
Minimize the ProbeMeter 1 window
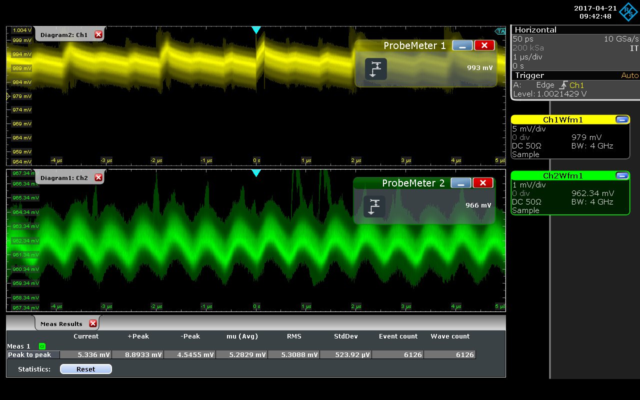[462, 45]
